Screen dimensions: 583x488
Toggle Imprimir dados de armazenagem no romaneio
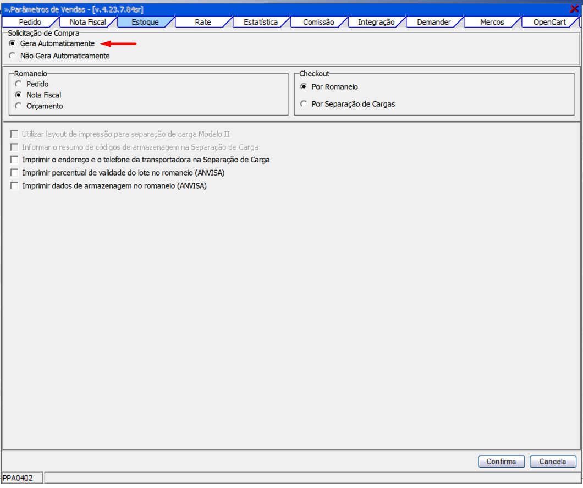coord(14,186)
